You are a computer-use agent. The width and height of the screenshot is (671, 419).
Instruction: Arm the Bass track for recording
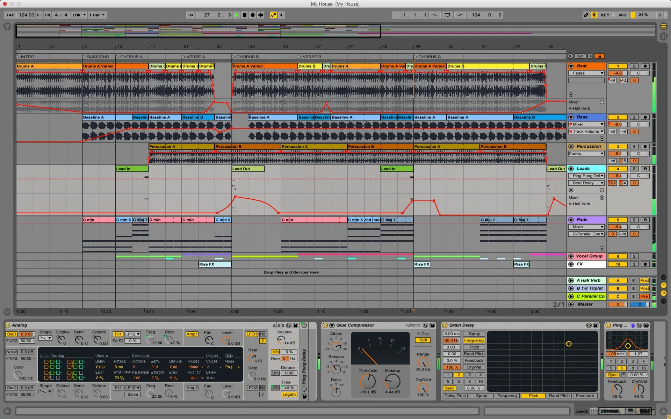pos(645,117)
